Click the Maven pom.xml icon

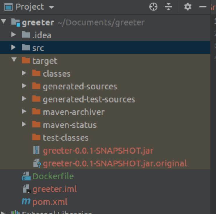[x=26, y=202]
